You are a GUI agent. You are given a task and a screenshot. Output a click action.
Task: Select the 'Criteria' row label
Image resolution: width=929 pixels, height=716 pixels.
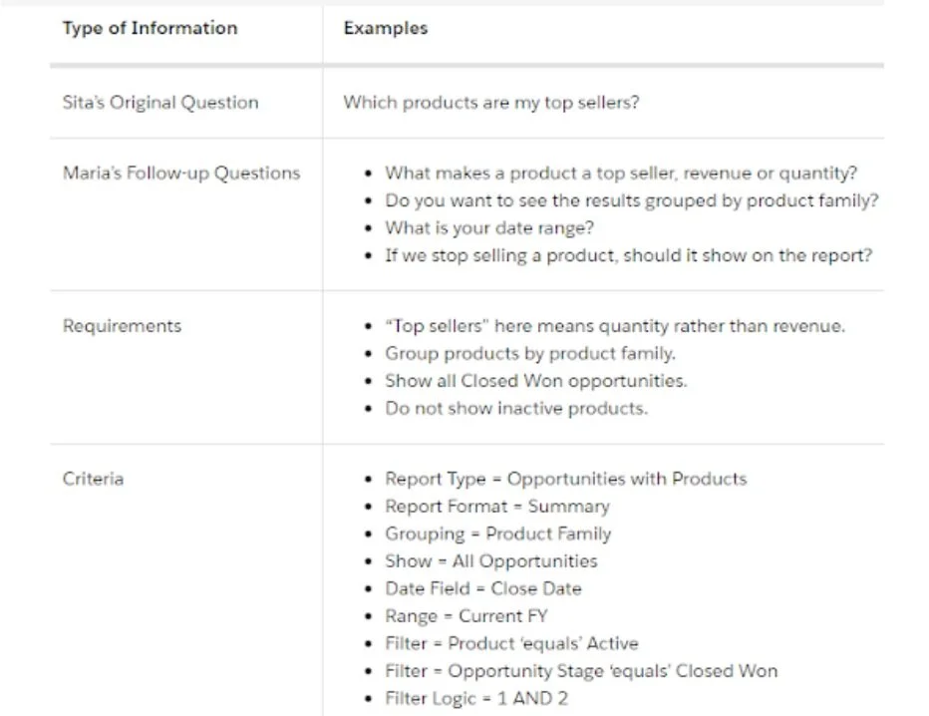pyautogui.click(x=93, y=479)
